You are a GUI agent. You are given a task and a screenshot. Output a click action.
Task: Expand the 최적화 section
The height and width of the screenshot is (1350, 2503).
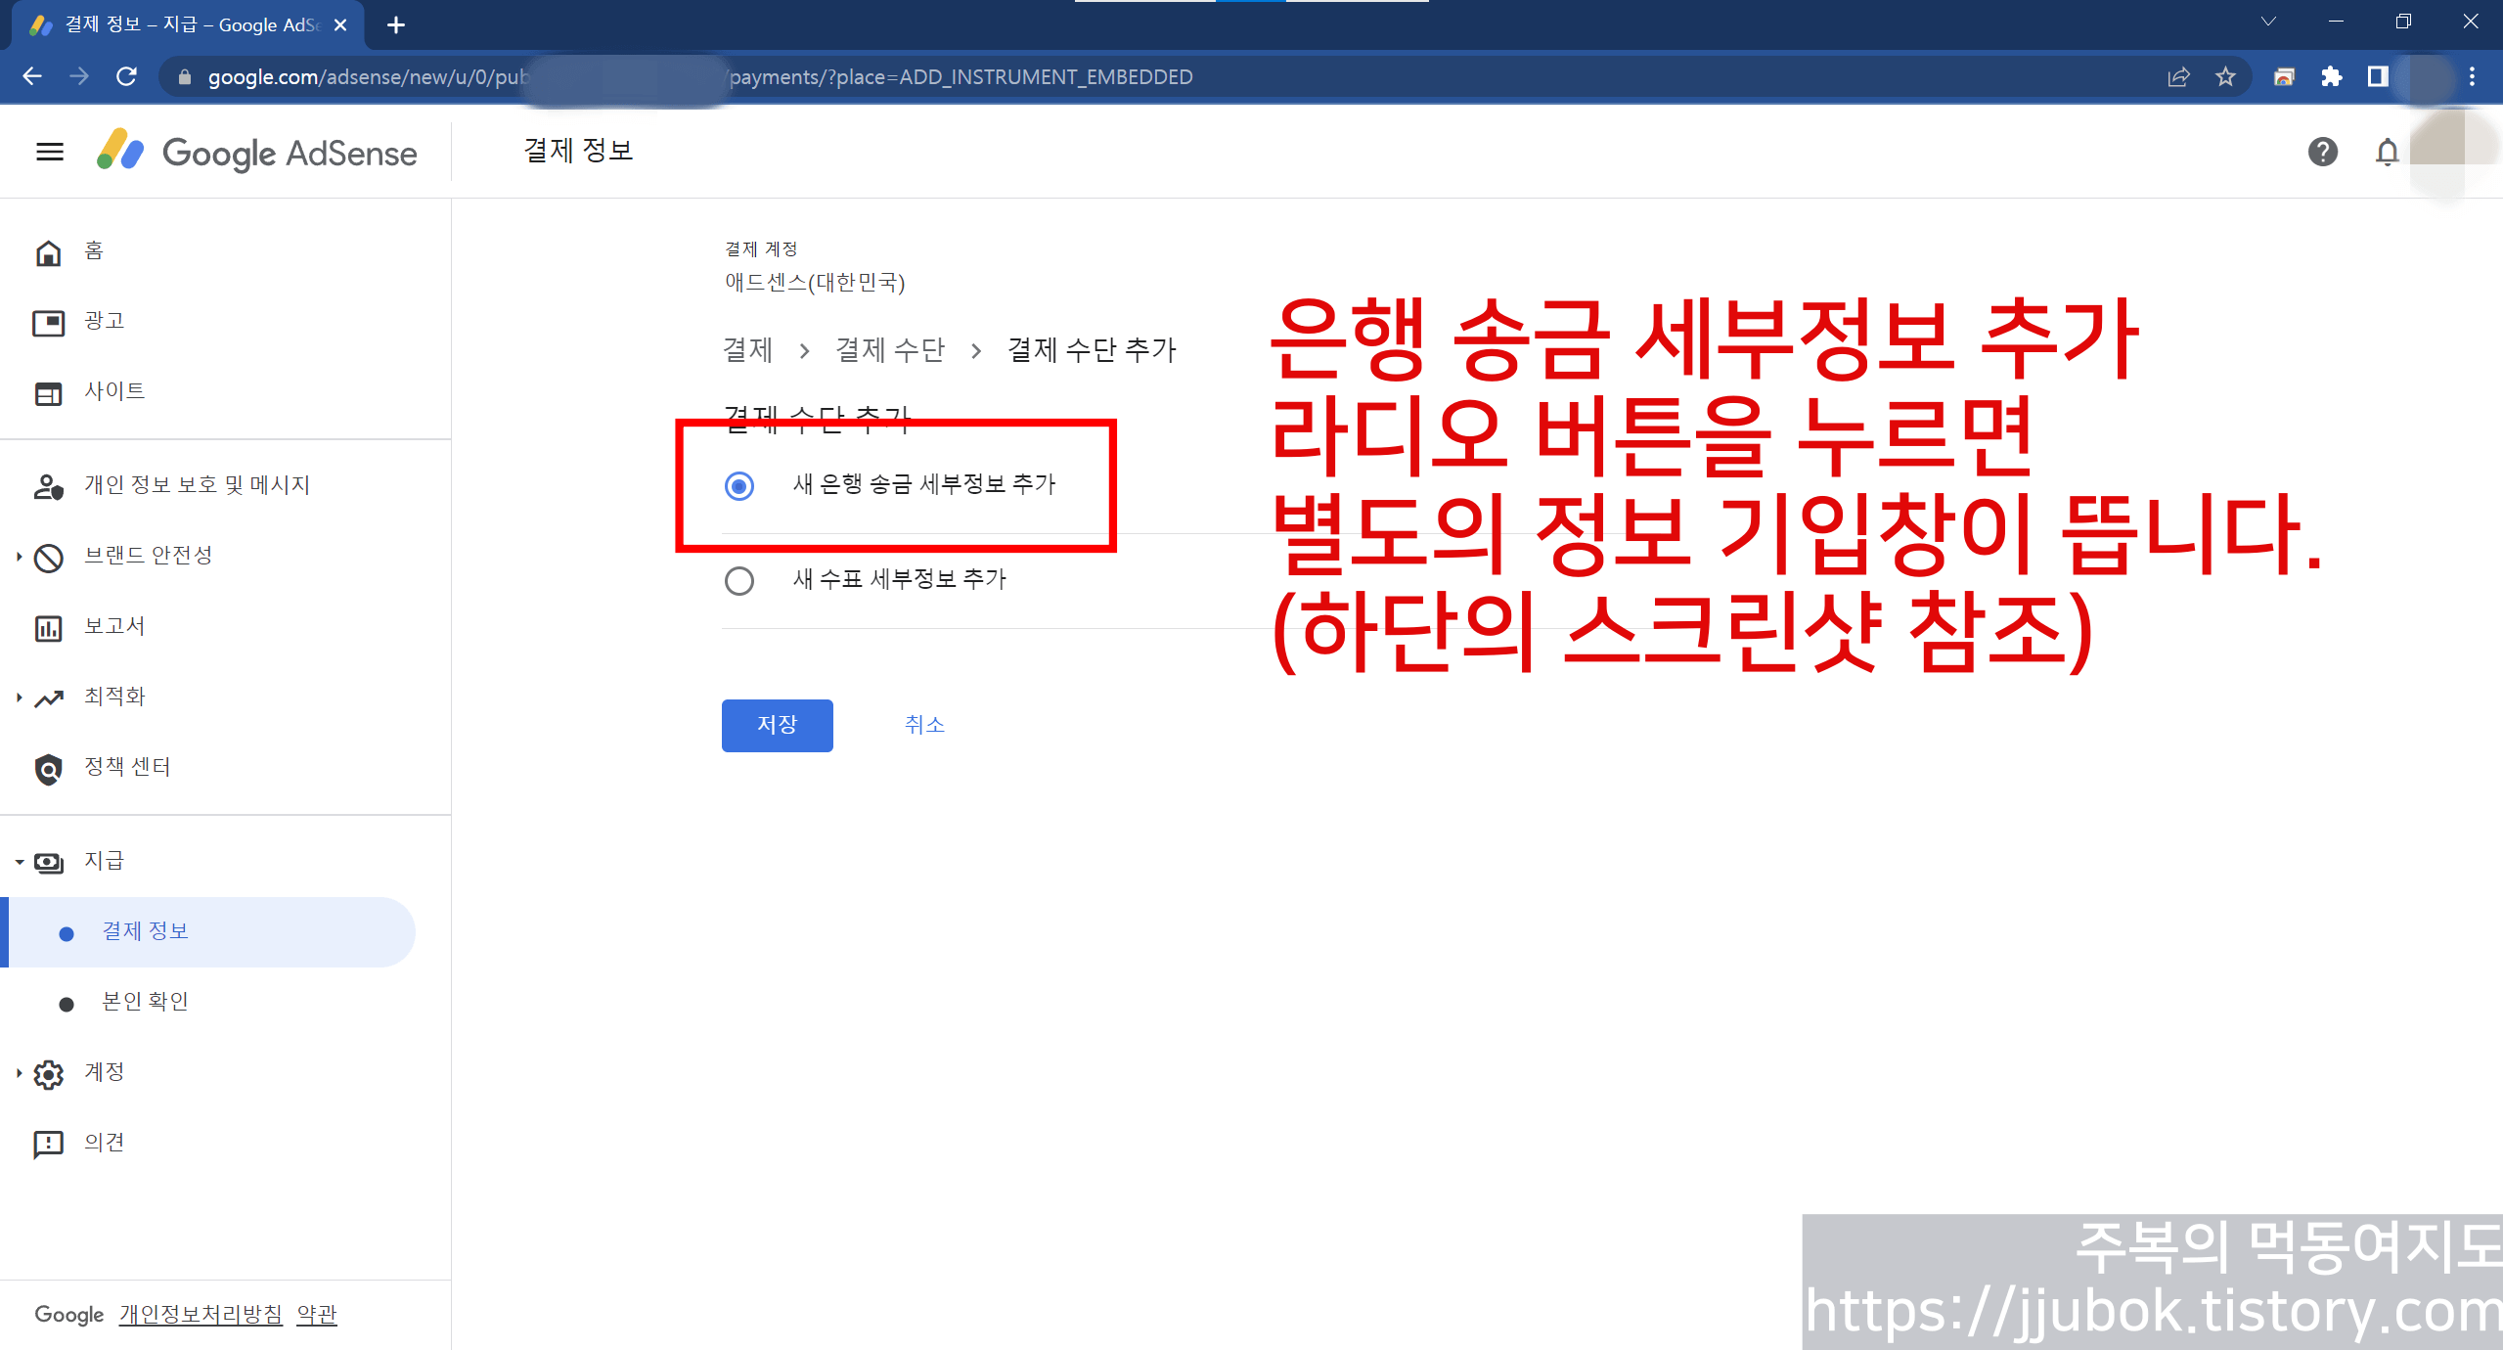18,696
